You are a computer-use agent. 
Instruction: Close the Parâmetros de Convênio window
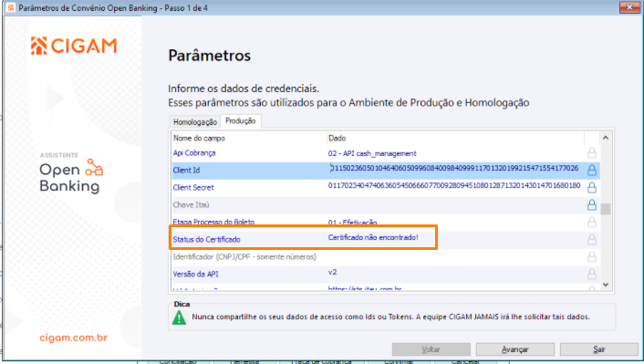(x=629, y=7)
